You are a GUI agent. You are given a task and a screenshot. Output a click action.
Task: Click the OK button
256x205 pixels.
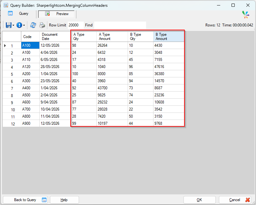point(199,200)
